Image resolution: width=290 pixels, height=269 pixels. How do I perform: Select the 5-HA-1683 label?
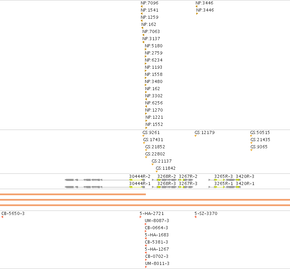coord(157,235)
